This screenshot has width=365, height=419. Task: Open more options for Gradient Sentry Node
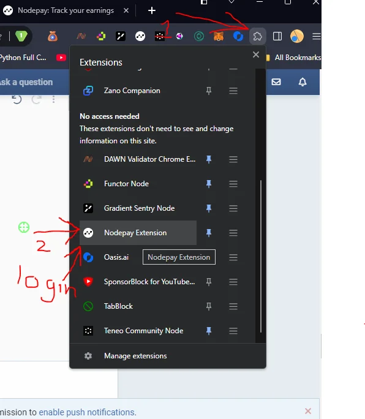pos(233,208)
